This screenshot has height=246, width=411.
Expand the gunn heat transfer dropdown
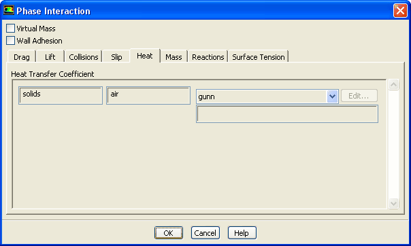[332, 96]
